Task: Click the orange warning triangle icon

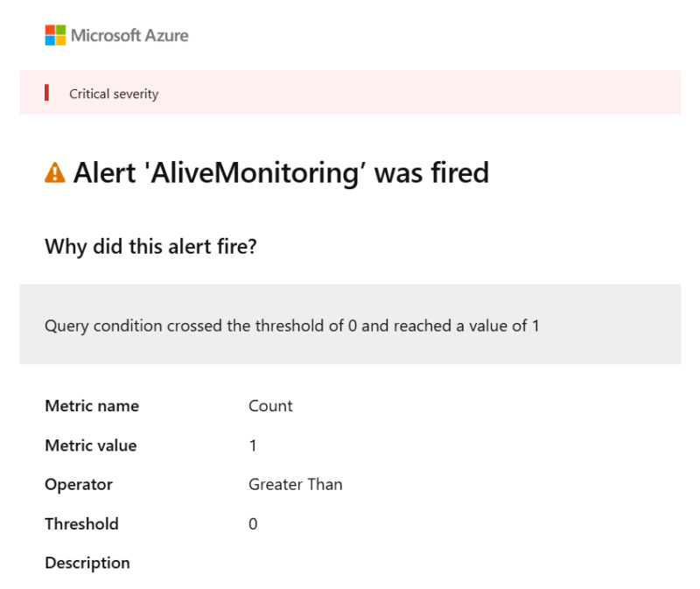Action: 55,172
